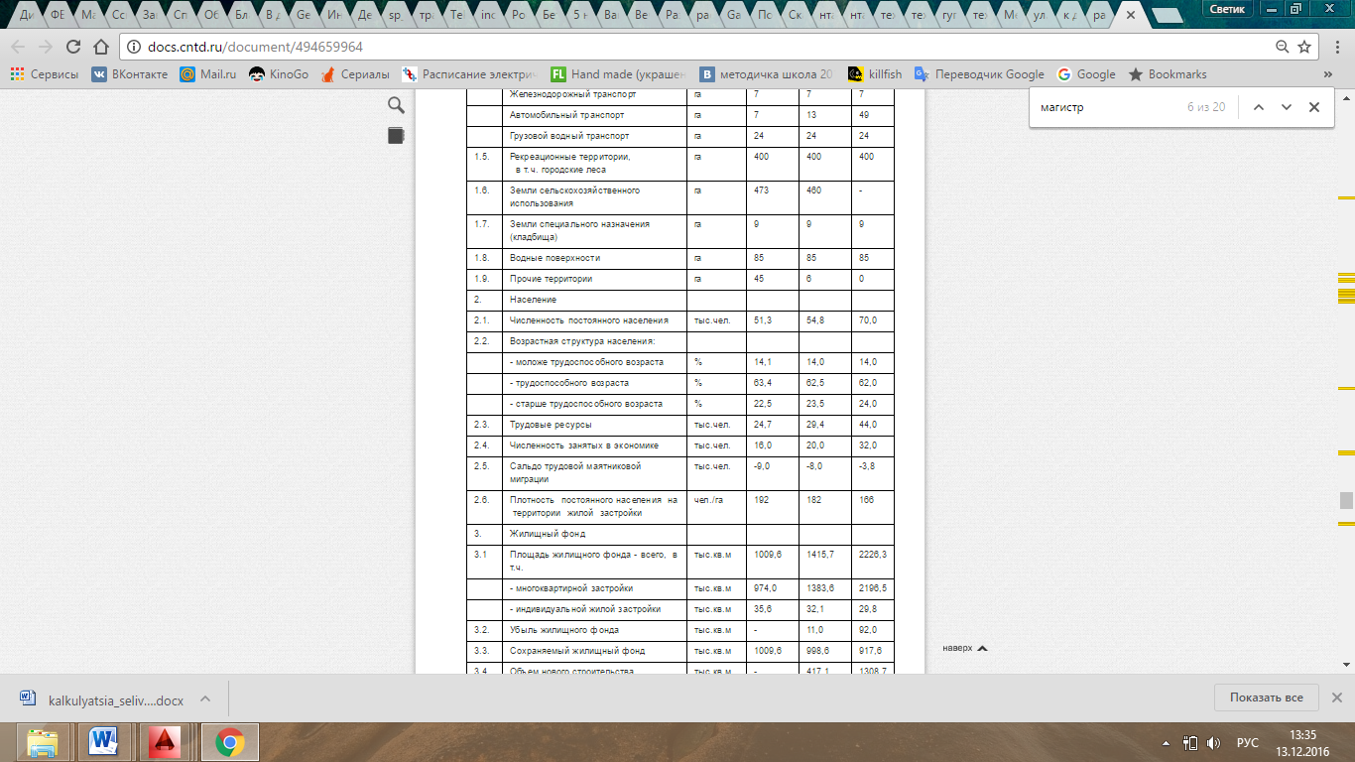Click the наверх link
Image resolution: width=1355 pixels, height=762 pixels.
[x=965, y=648]
